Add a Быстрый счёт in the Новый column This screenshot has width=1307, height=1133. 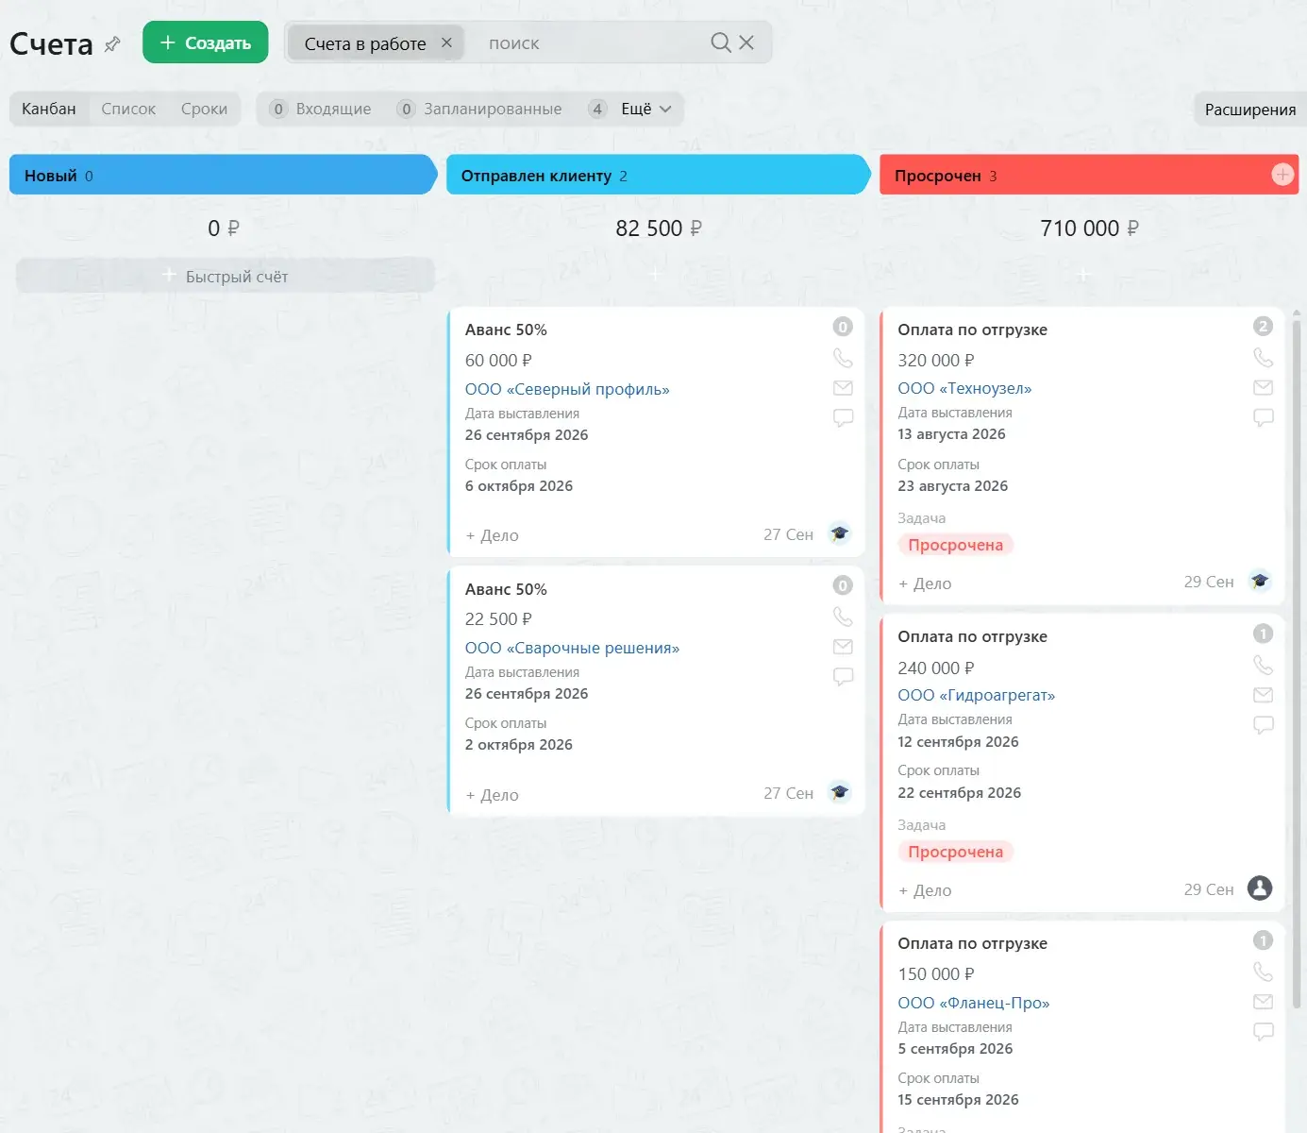(x=226, y=276)
